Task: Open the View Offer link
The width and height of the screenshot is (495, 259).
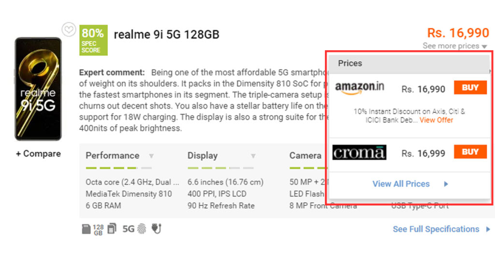Action: 436,120
